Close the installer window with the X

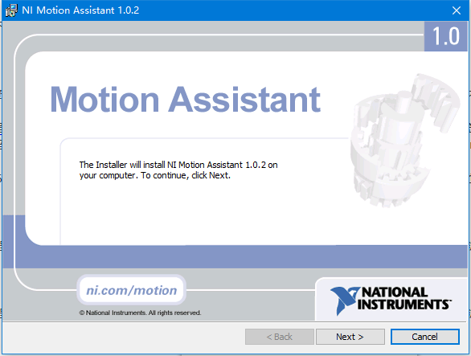pyautogui.click(x=457, y=10)
